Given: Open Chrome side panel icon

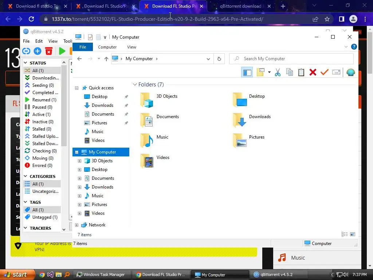Looking at the screenshot, I should 342,19.
